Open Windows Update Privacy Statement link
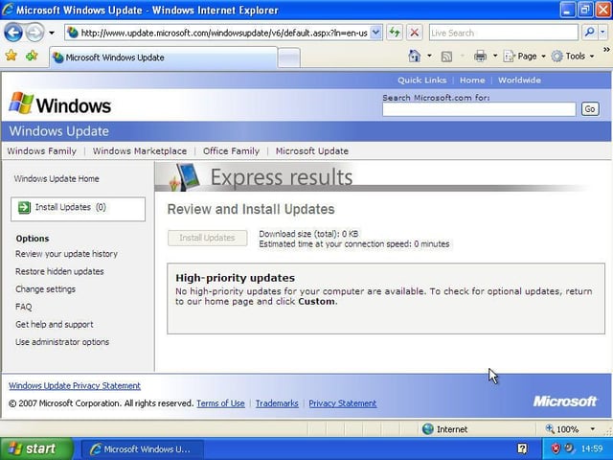 [x=75, y=385]
